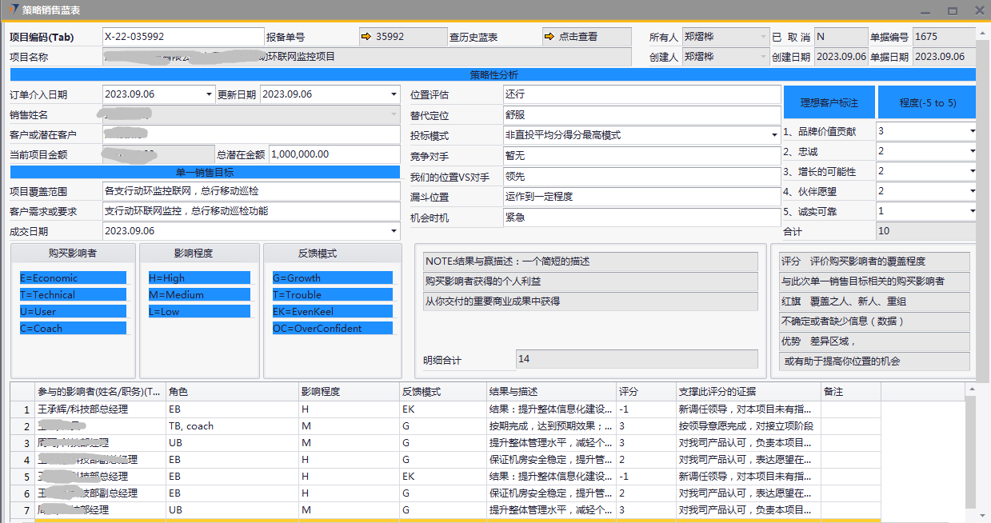This screenshot has width=991, height=523.
Task: Expand the 投标模式 combo box
Action: pos(774,136)
